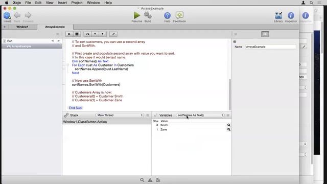327x184 pixels.
Task: Click the pencil icon next to Name field
Action: [x=304, y=47]
